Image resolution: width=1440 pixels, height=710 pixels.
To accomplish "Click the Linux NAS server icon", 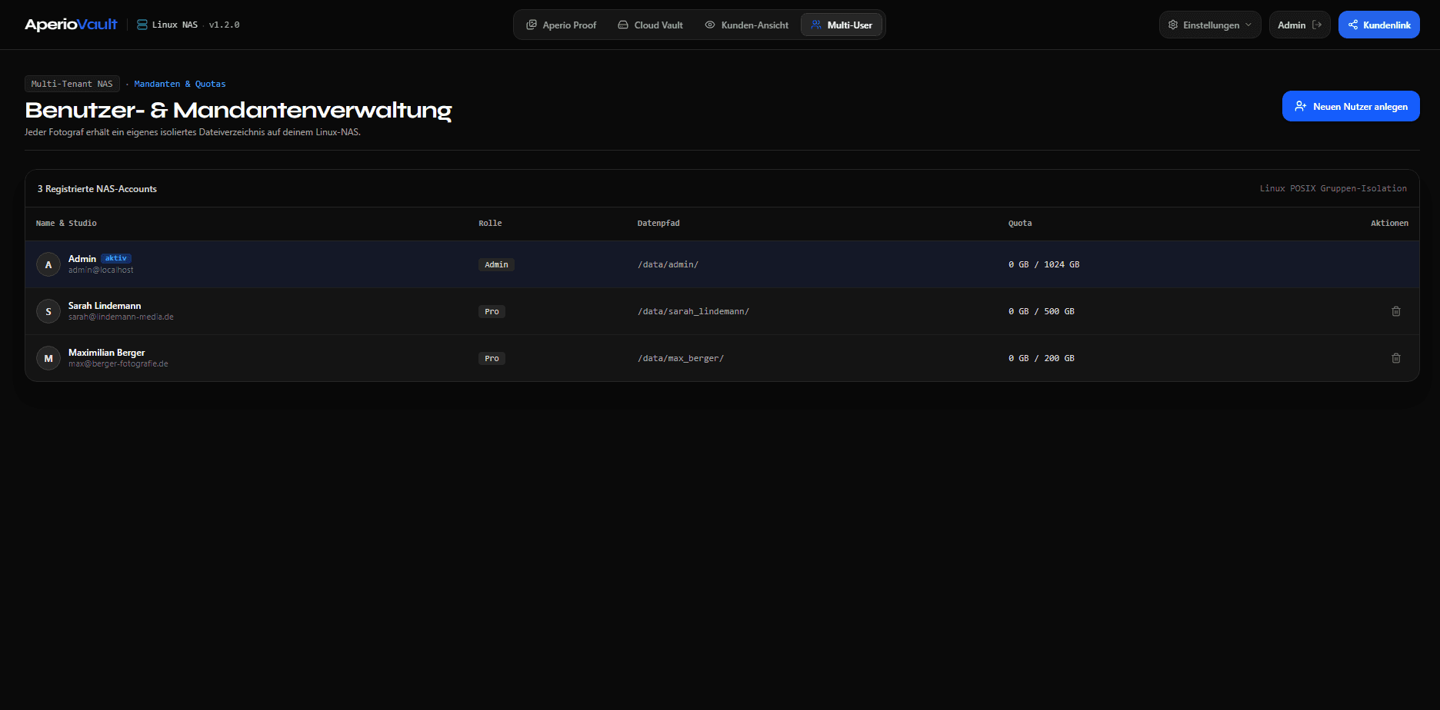I will (142, 25).
